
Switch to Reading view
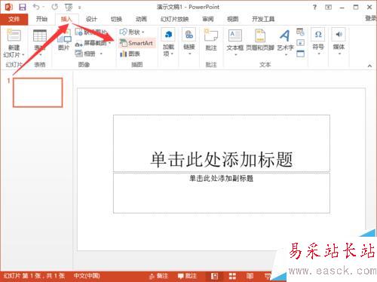250,276
